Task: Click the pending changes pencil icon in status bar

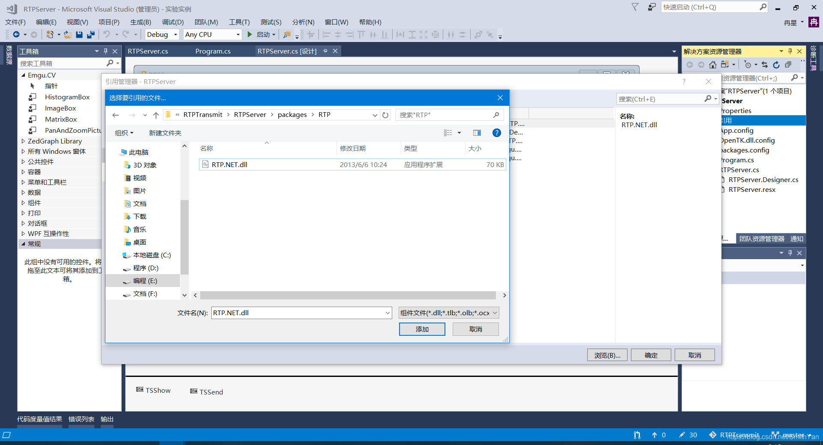Action: 682,435
